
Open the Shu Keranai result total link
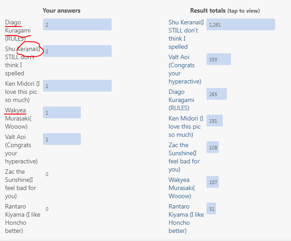[186, 34]
